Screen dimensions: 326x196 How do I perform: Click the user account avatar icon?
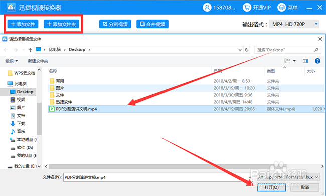point(207,8)
